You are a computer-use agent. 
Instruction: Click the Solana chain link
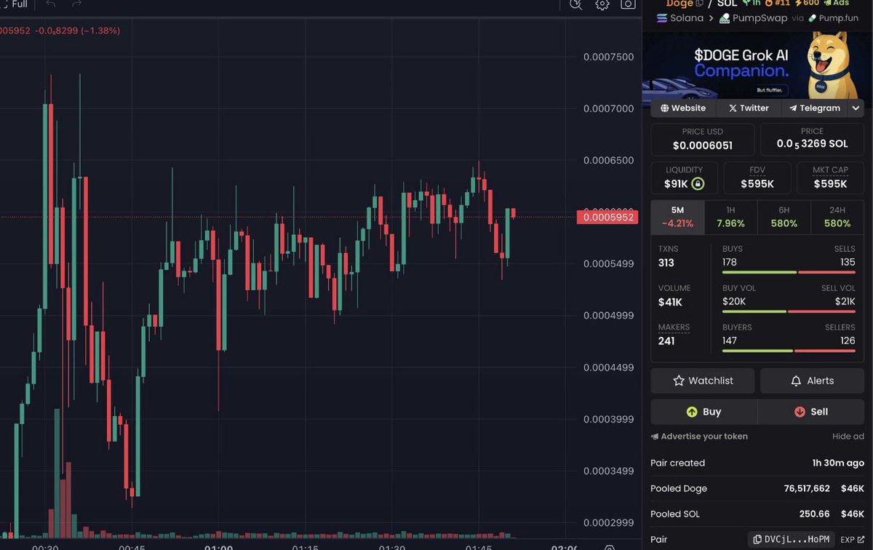pyautogui.click(x=680, y=18)
